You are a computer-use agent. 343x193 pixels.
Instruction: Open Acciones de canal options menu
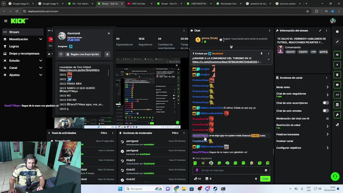(x=326, y=78)
